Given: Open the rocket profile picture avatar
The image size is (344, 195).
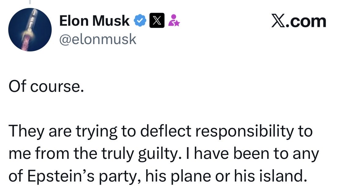Looking at the screenshot, I should tap(30, 30).
